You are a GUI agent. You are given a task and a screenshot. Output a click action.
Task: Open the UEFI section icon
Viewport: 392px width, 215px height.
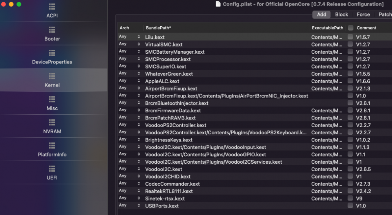[x=52, y=169]
